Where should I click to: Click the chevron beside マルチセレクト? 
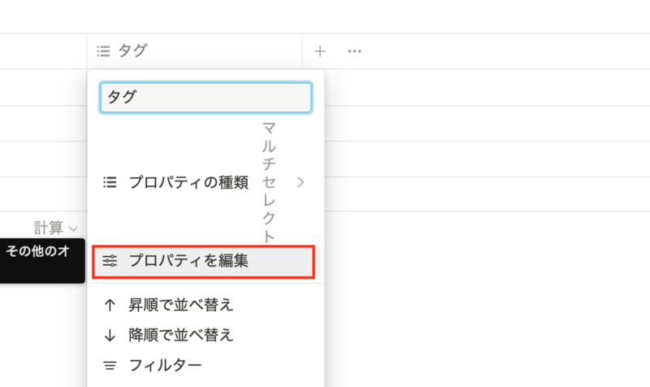tap(301, 182)
